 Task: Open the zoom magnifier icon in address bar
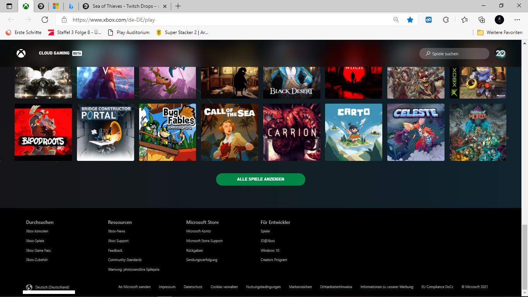tap(396, 20)
